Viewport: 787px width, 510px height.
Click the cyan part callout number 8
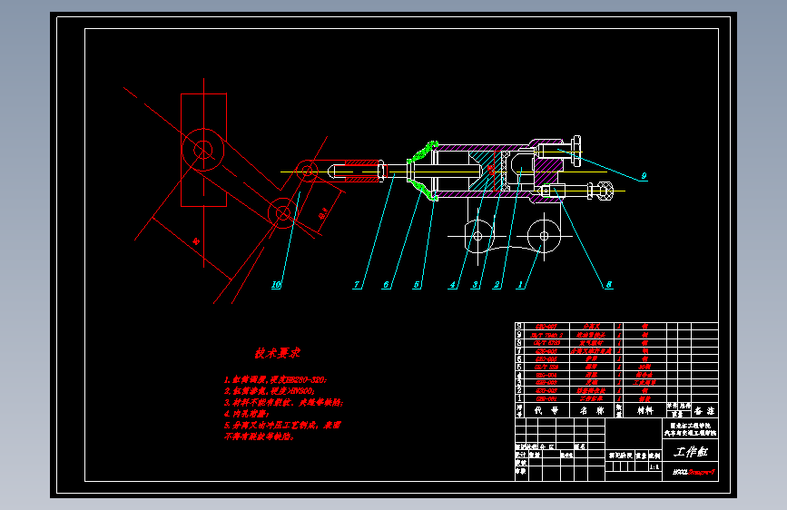tap(609, 284)
